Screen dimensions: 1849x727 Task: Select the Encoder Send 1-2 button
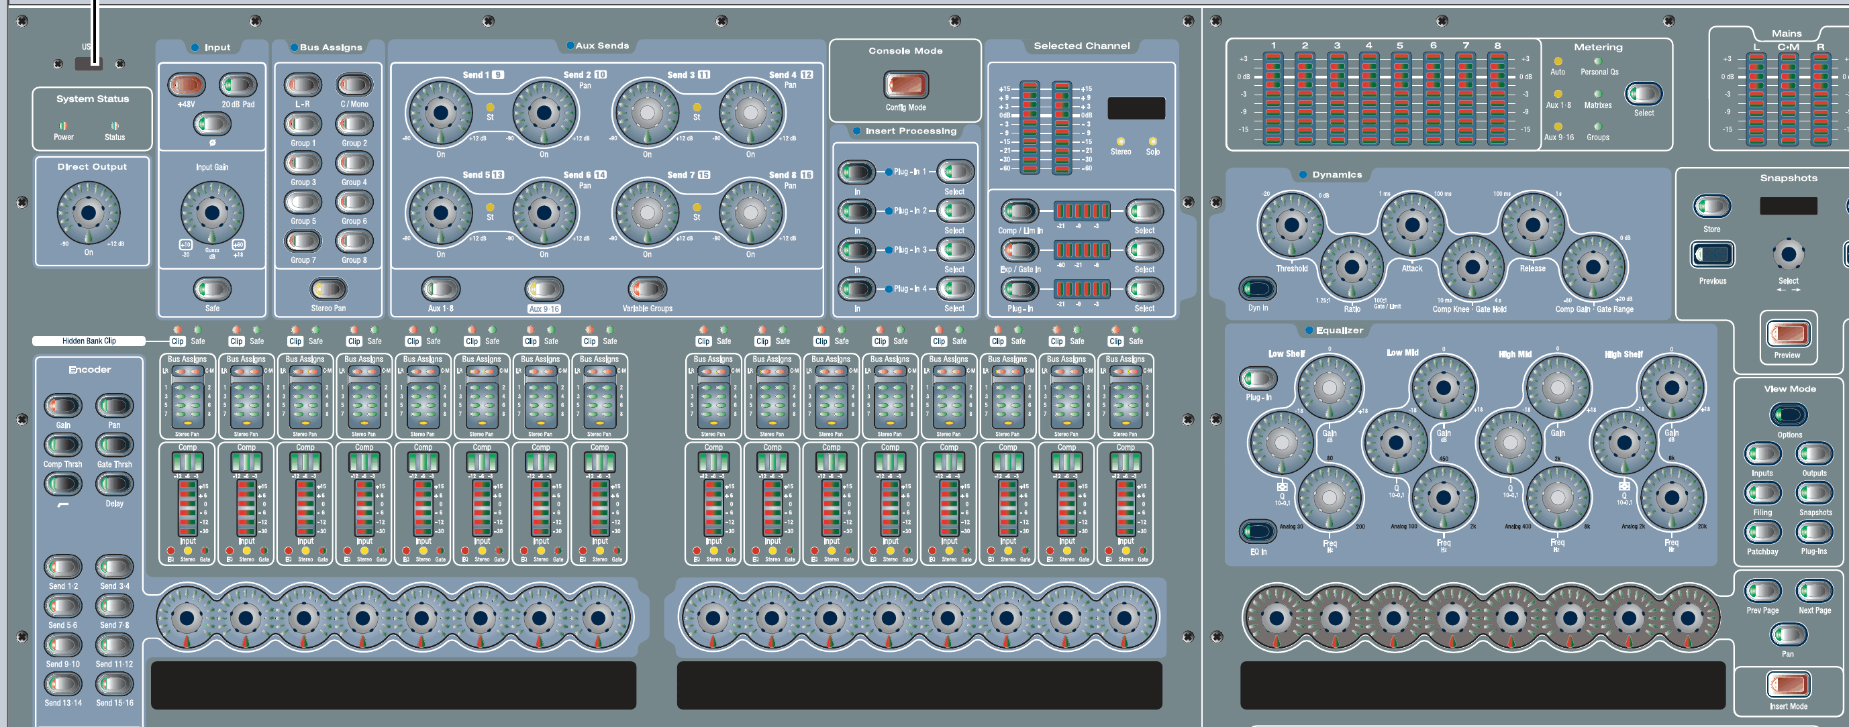[x=63, y=567]
